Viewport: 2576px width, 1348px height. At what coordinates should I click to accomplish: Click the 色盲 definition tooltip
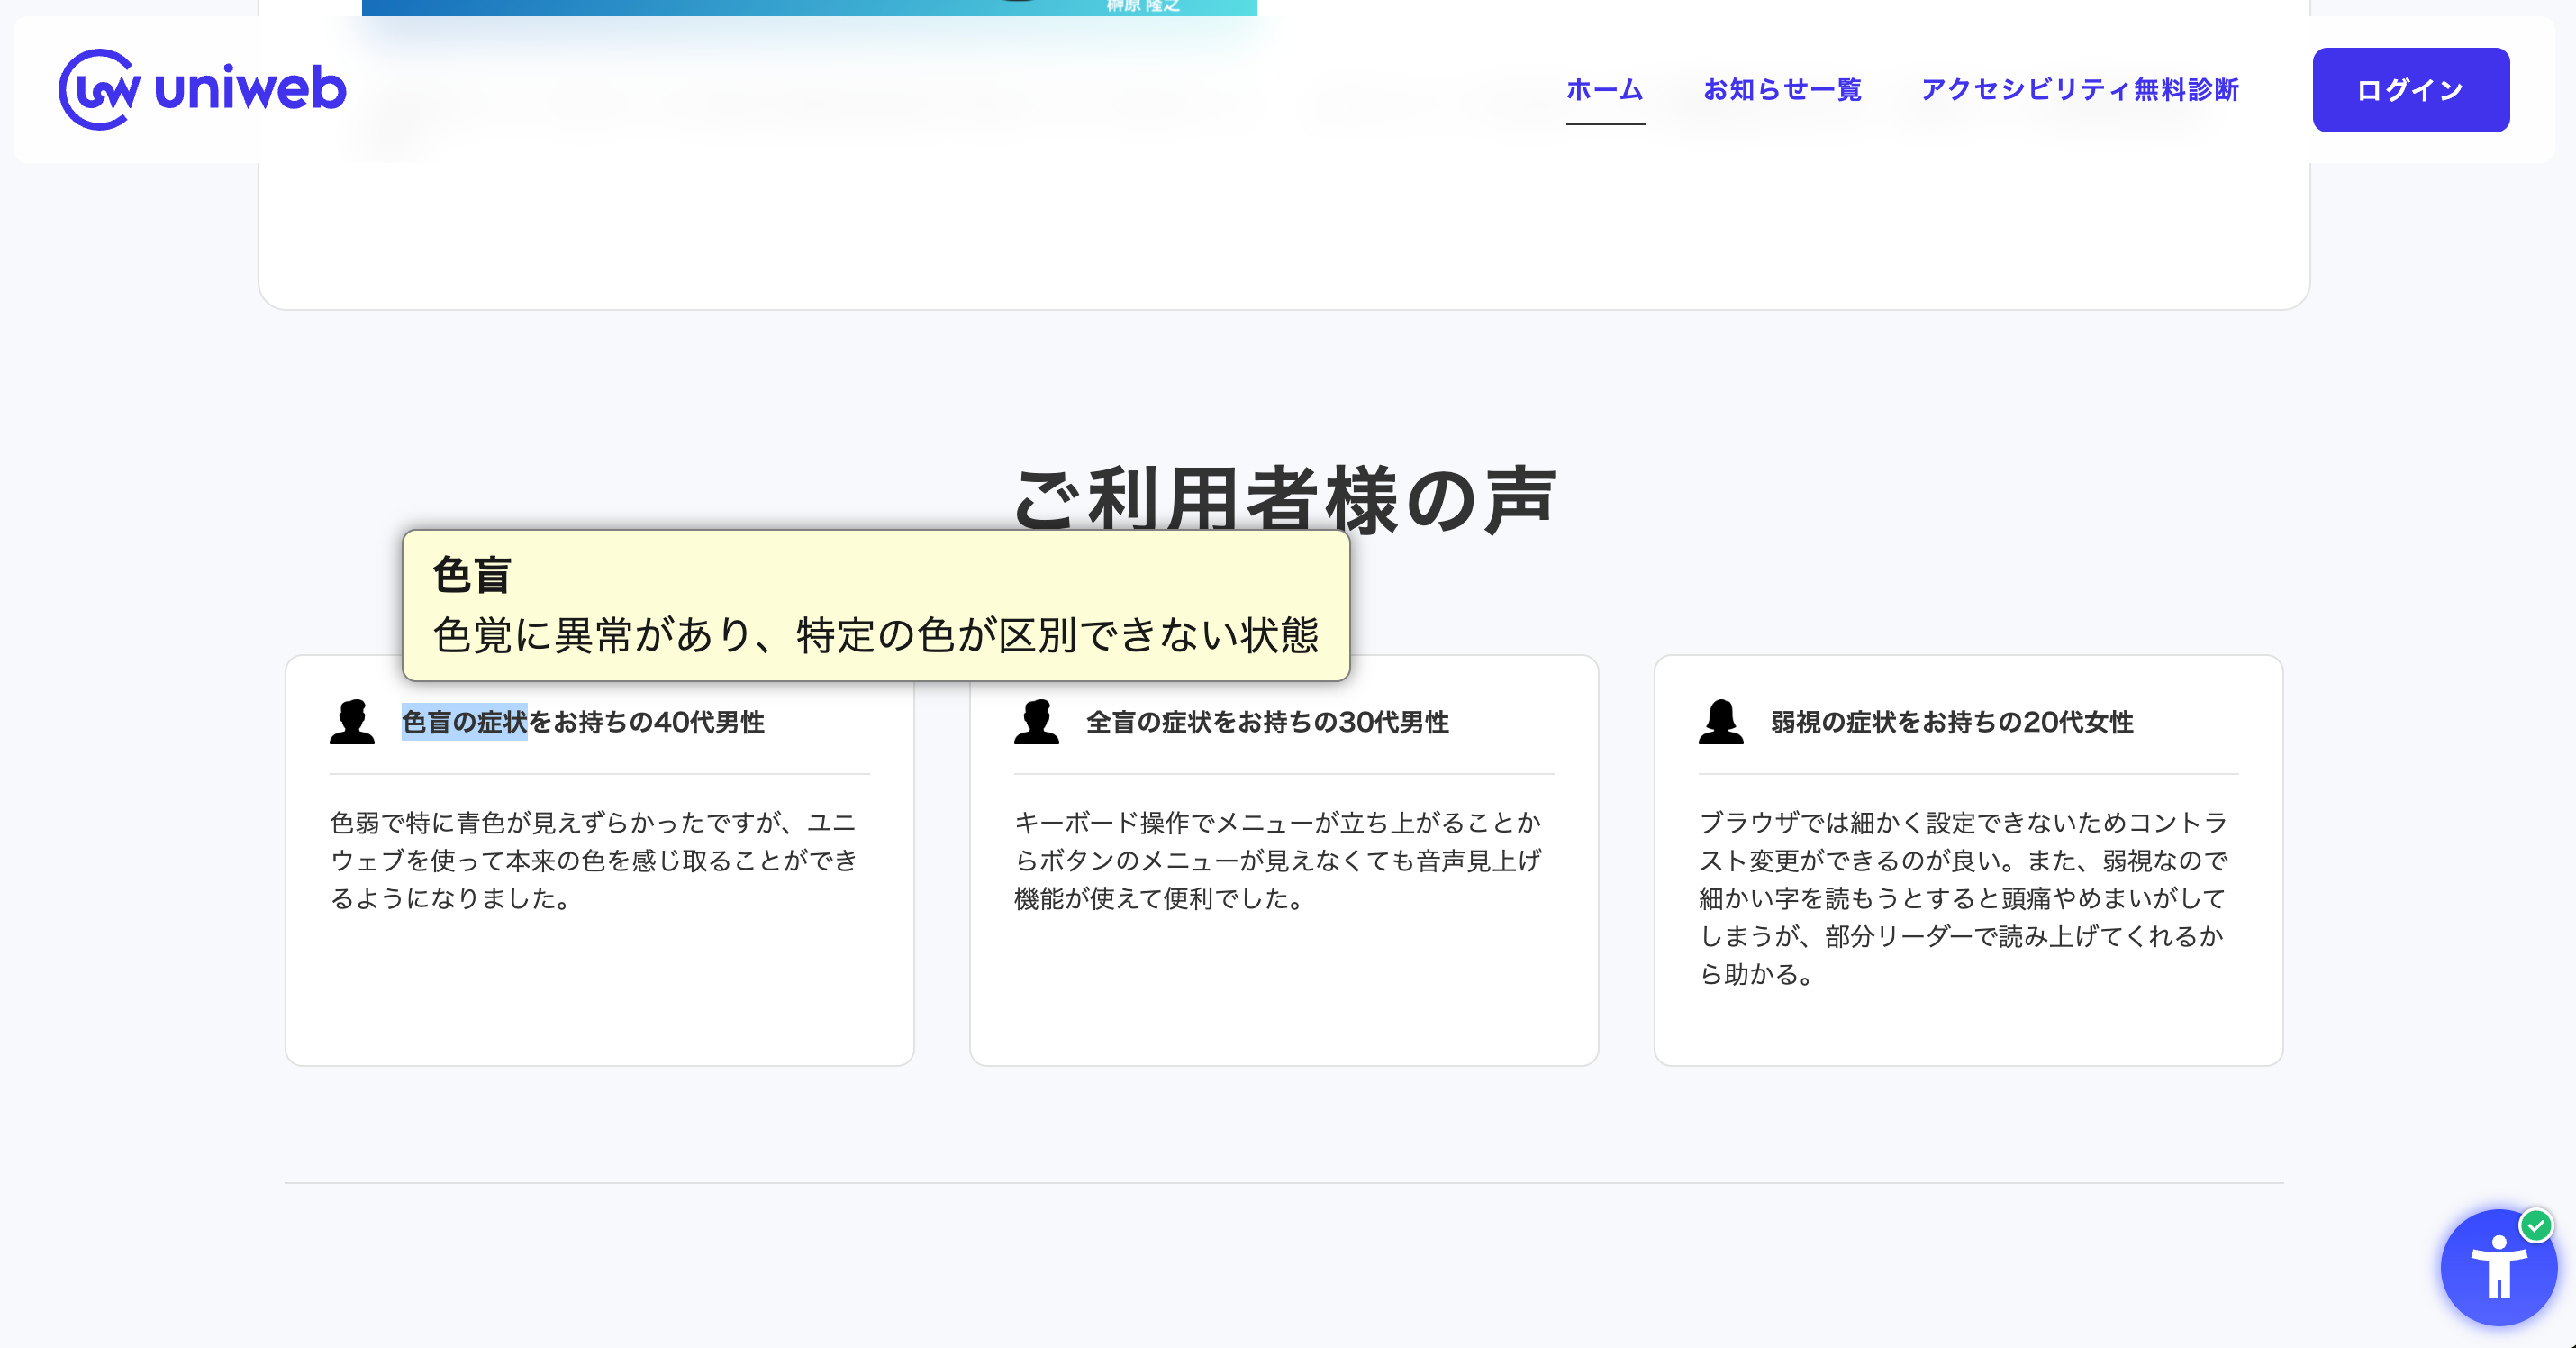pyautogui.click(x=875, y=606)
